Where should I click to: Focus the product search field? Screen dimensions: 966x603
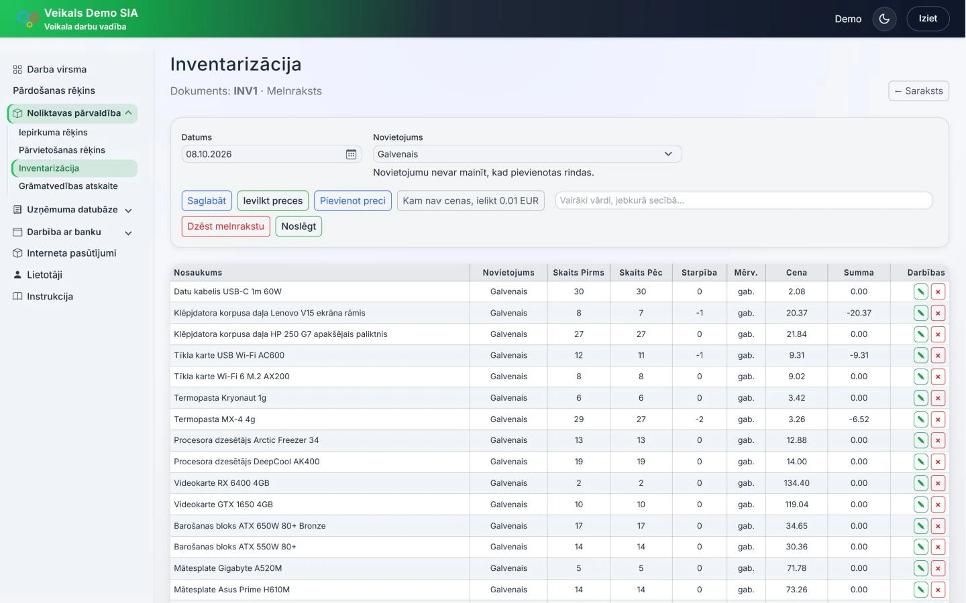click(743, 200)
